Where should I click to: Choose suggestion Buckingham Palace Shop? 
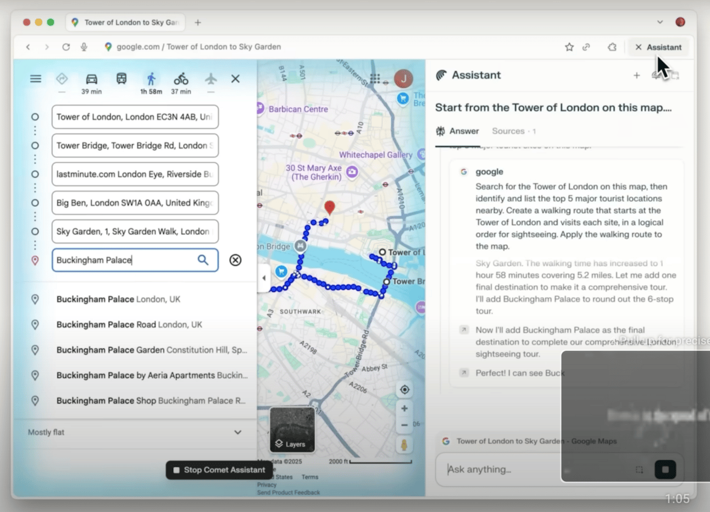(x=135, y=400)
